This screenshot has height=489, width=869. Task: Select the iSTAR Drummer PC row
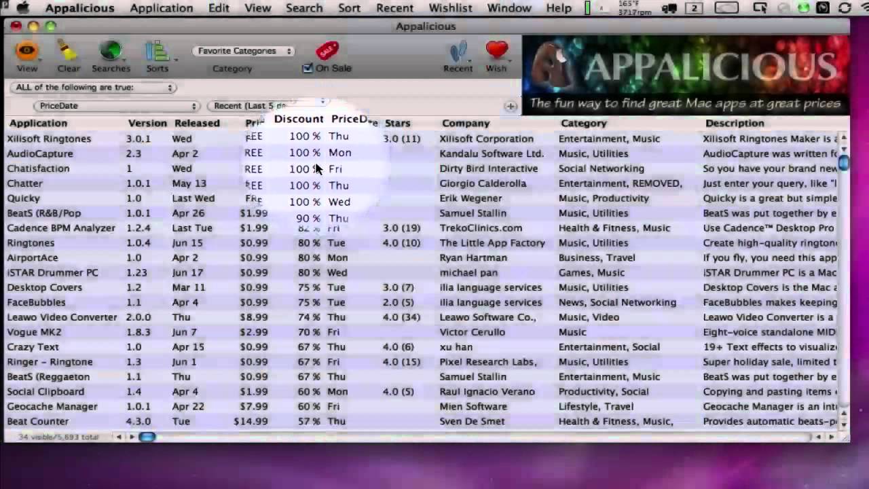pyautogui.click(x=421, y=273)
